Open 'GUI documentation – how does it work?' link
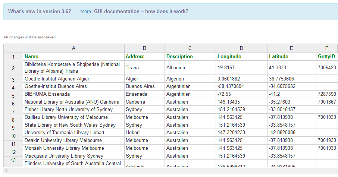Viewport: 338px width, 177px height. tap(141, 11)
